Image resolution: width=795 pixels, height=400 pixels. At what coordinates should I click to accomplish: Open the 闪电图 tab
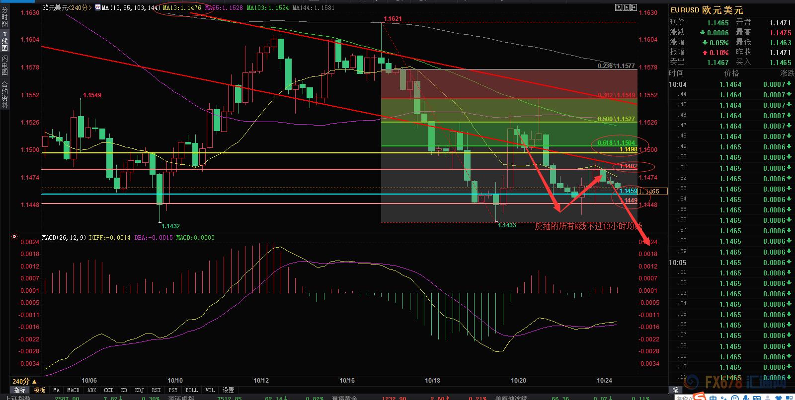click(4, 66)
